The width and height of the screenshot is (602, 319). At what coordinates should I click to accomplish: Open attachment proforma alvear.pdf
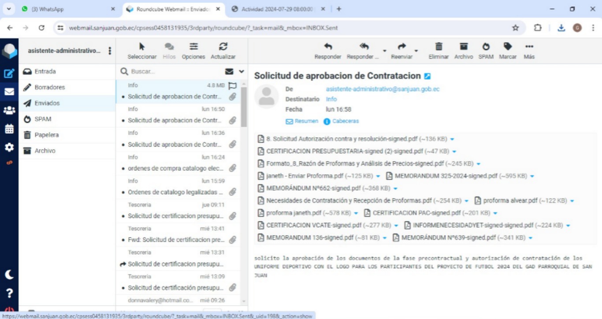(510, 200)
